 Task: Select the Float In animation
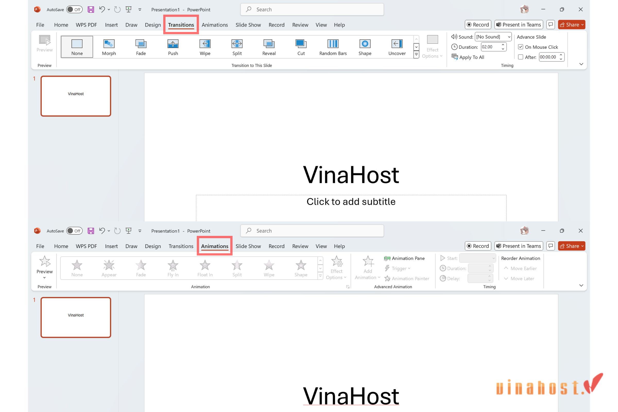(205, 268)
